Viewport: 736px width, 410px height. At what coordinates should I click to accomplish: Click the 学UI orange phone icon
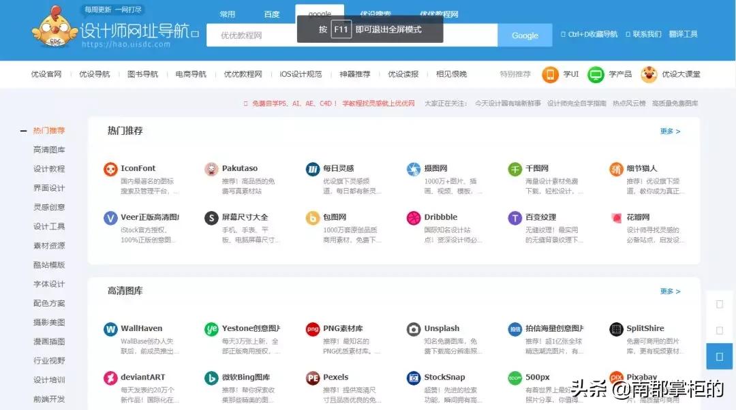(551, 74)
